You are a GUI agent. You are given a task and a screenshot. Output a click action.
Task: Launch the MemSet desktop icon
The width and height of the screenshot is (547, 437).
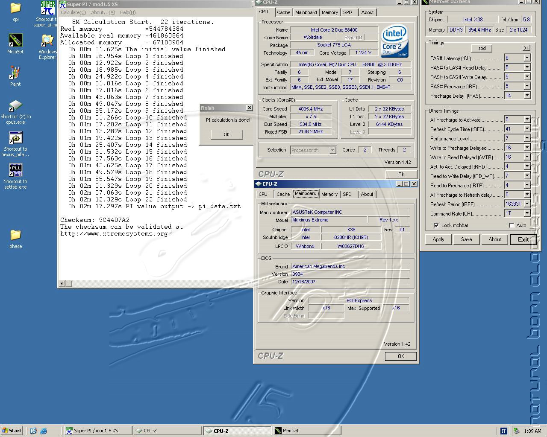(15, 41)
